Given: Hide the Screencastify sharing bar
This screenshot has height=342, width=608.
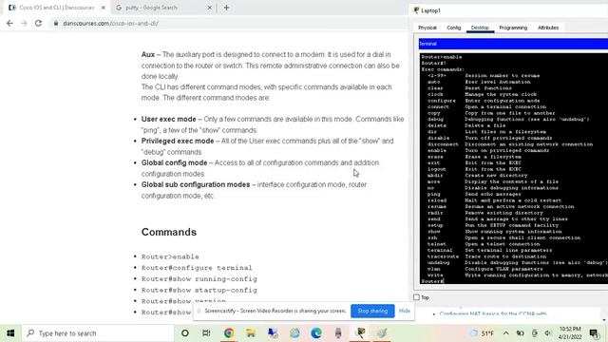Looking at the screenshot, I should pos(405,311).
